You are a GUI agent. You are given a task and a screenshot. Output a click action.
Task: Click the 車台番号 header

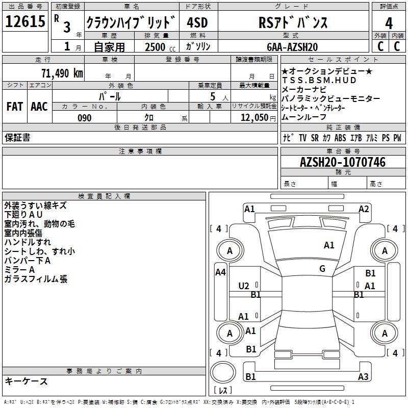pyautogui.click(x=343, y=151)
